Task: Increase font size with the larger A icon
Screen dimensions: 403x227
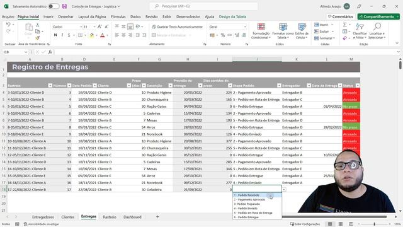Action: click(99, 26)
